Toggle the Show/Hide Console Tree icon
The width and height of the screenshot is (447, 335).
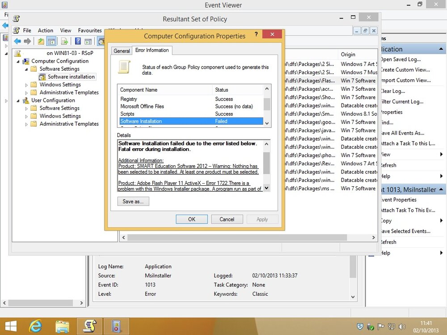(x=51, y=42)
